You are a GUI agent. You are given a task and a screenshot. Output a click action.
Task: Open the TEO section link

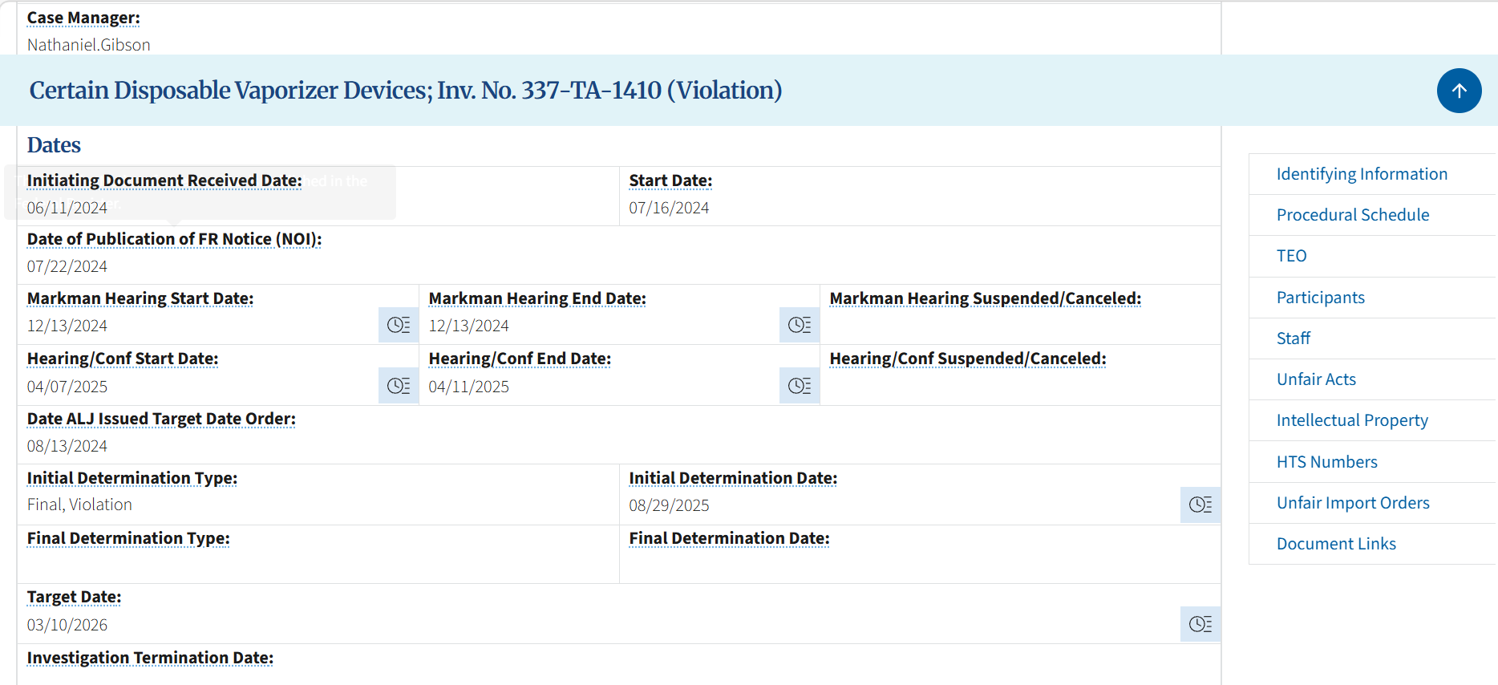1291,256
